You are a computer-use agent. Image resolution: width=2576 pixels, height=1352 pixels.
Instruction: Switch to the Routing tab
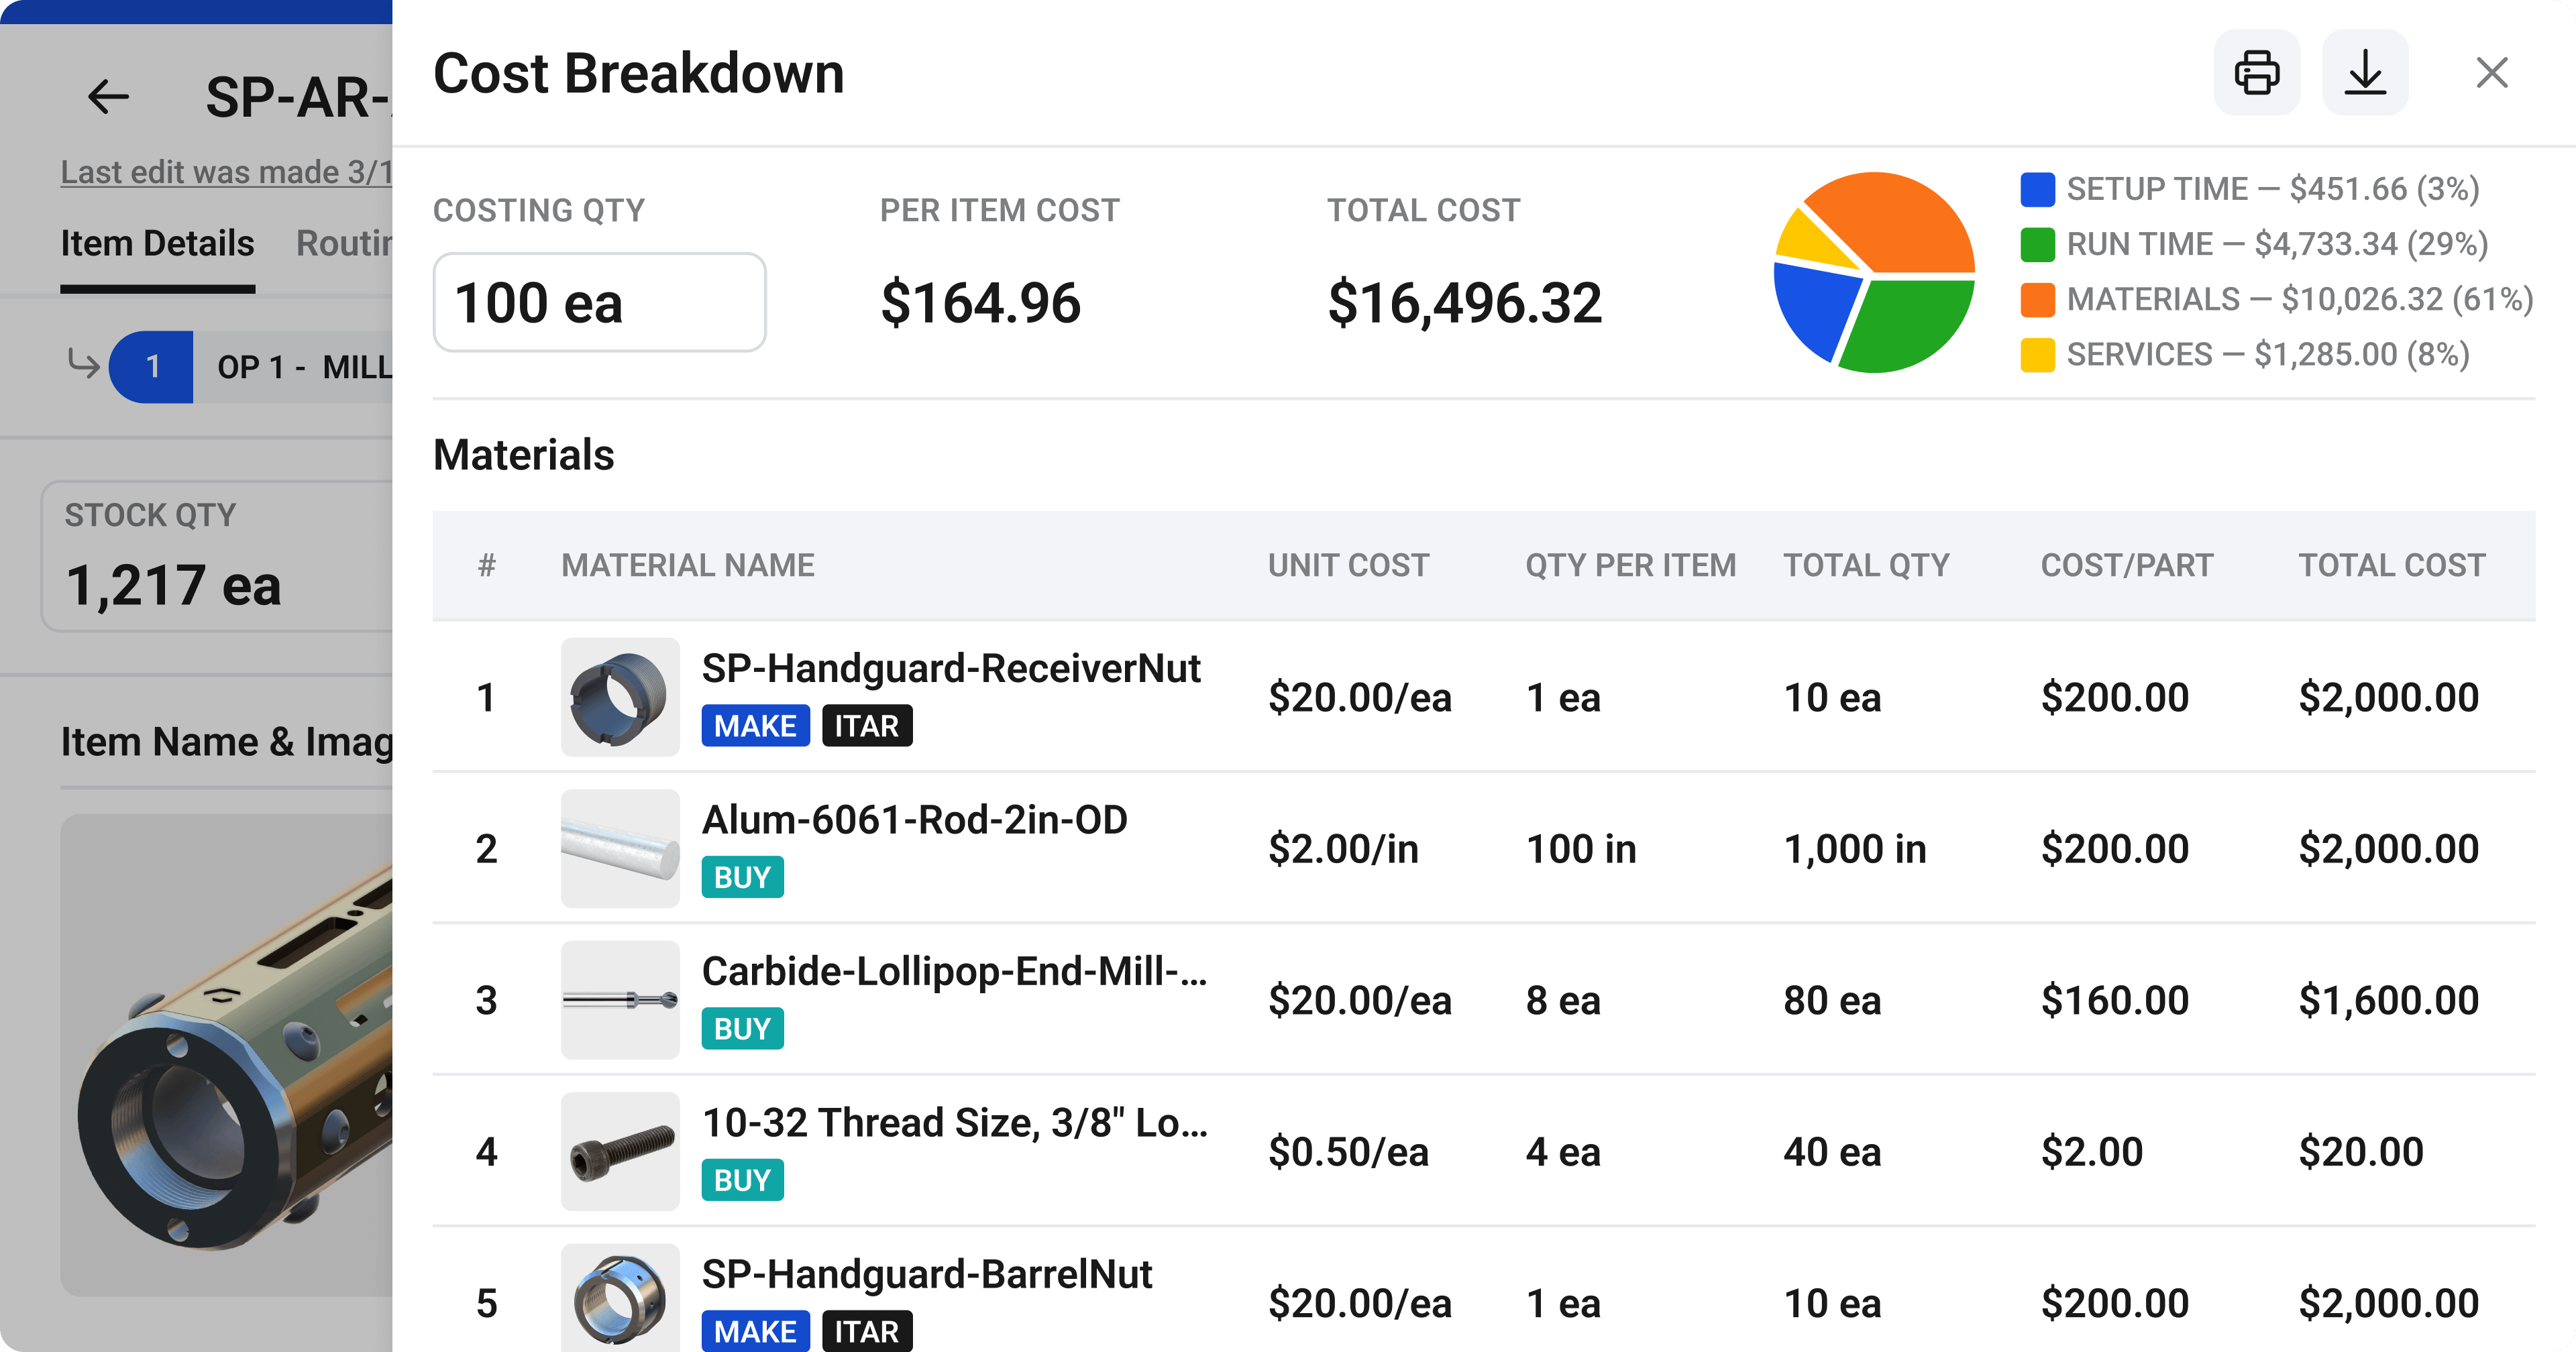click(x=344, y=243)
